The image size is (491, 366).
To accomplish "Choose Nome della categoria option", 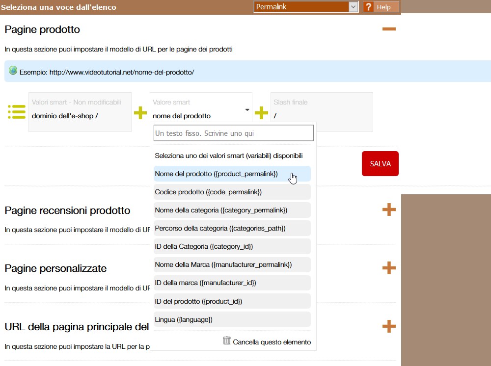I will point(232,210).
